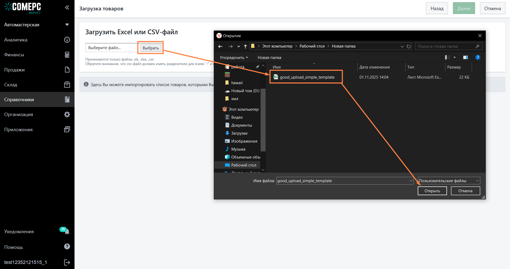The image size is (510, 269).
Task: Open file type dropdown Пользовательские файлы
Action: 449,181
